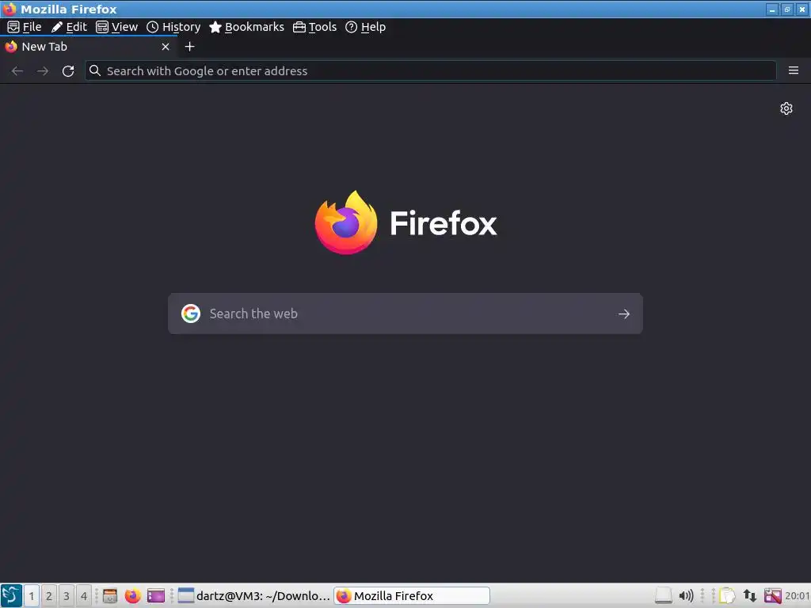The image size is (811, 608).
Task: Open the View menu
Action: coord(117,27)
